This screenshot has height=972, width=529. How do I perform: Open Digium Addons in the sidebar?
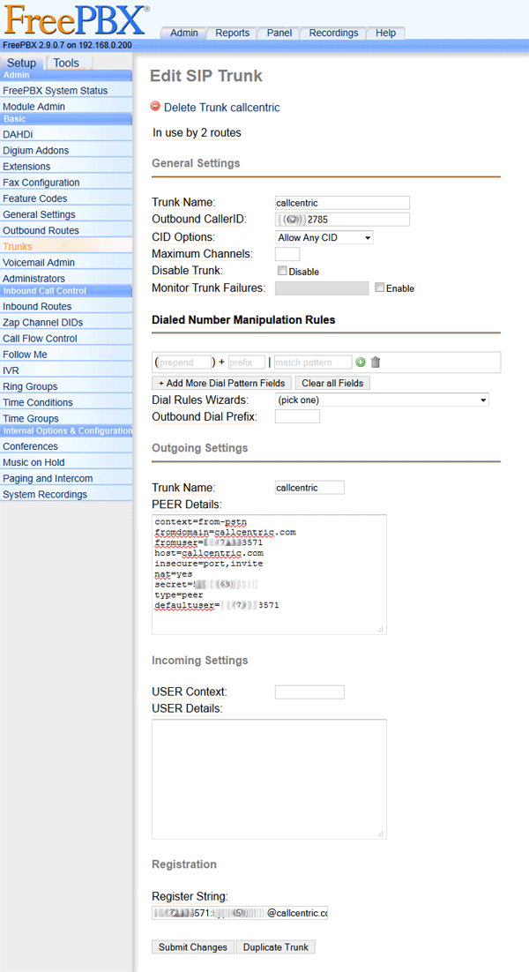65,150
